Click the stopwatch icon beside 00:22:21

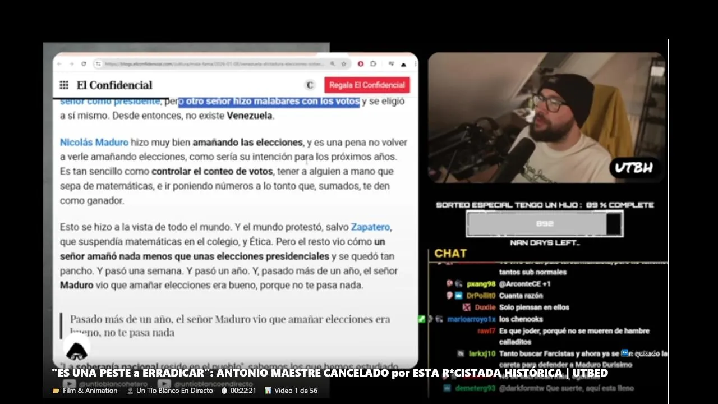click(x=224, y=391)
